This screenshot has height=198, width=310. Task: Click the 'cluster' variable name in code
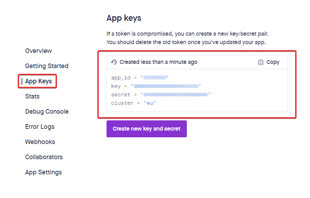(x=121, y=103)
